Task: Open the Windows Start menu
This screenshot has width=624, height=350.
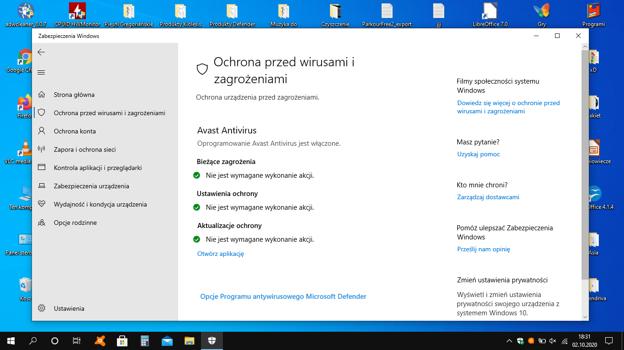Action: point(11,341)
